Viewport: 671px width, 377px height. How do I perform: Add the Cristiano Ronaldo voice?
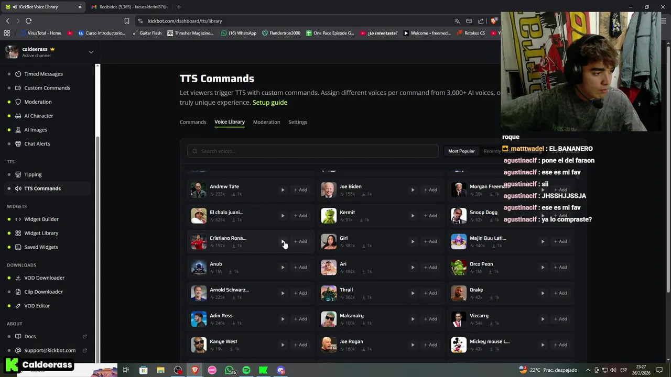[x=300, y=241]
